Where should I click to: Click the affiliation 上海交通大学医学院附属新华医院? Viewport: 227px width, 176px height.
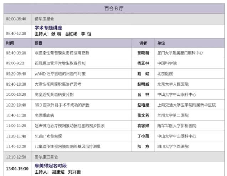186,105
